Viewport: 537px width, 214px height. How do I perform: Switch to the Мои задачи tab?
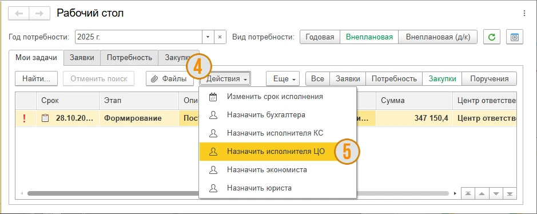(36, 58)
